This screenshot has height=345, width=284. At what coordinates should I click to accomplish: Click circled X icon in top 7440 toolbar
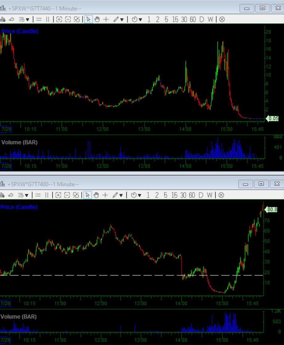[222, 19]
